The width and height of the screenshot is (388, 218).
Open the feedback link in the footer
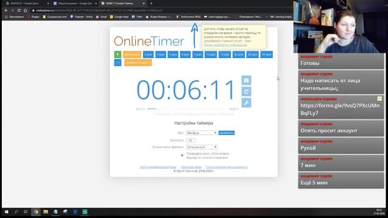(191, 167)
